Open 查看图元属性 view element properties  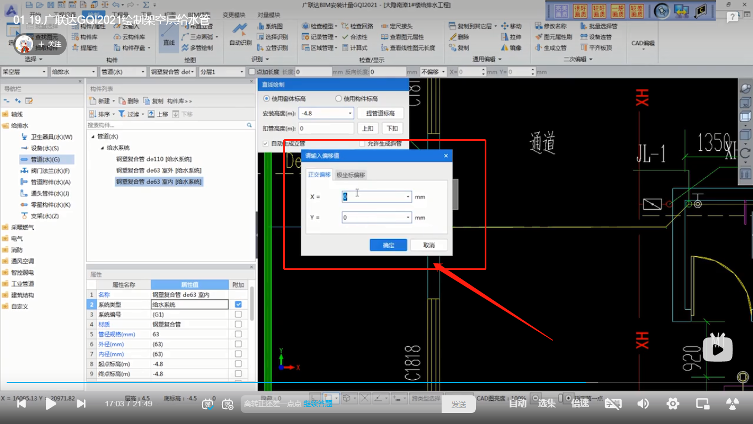pos(402,37)
